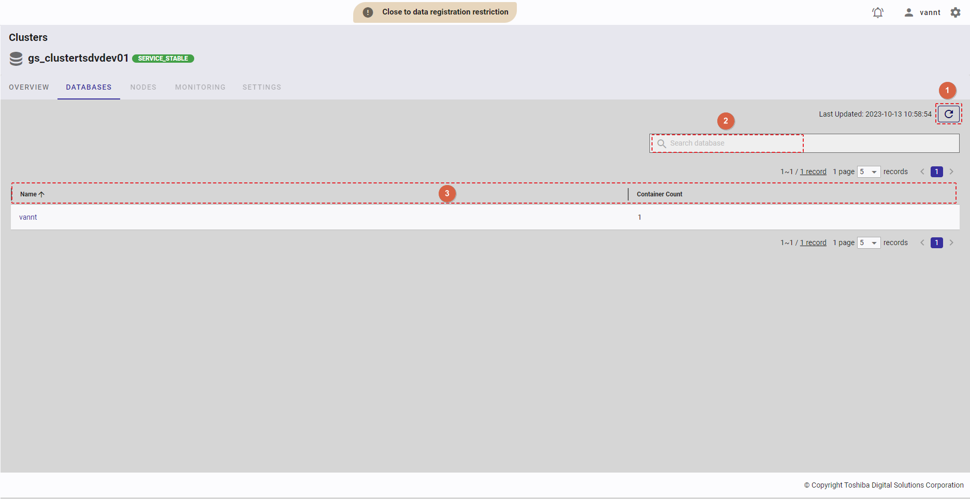The width and height of the screenshot is (970, 499).
Task: Click the database cluster icon beside gs_clustertsdvdev01
Action: pos(16,59)
